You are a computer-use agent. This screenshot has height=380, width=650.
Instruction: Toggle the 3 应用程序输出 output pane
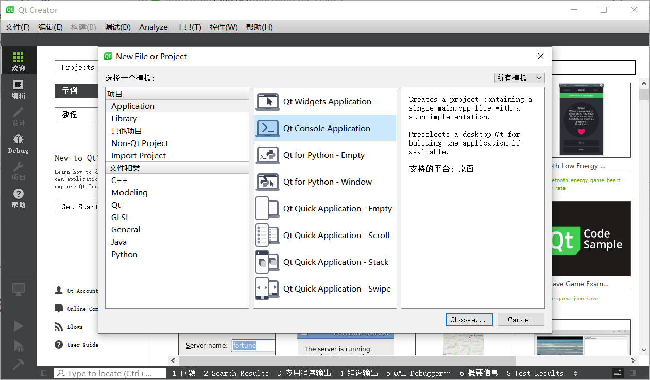(304, 373)
